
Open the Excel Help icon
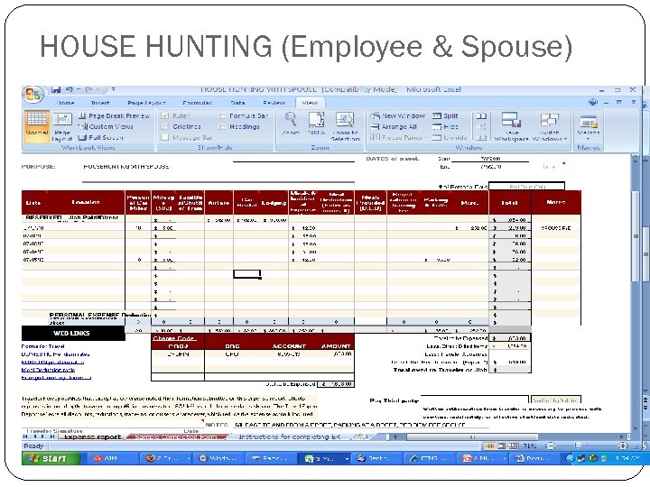[x=593, y=102]
